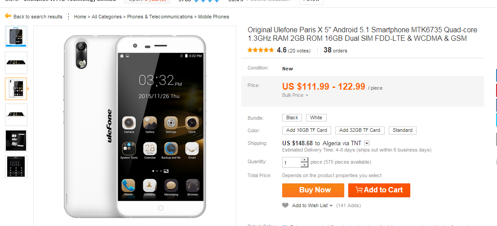Decrease quantity with the down stepper arrow
Screen dimensions: 497x226
304,165
